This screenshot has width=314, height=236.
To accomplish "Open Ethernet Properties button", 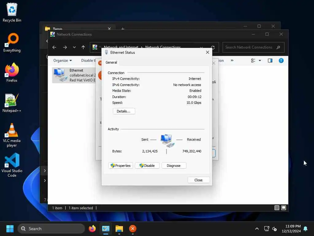I will click(121, 166).
